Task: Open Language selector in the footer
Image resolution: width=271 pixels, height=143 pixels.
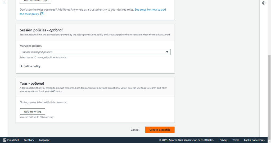Action: [x=44, y=140]
